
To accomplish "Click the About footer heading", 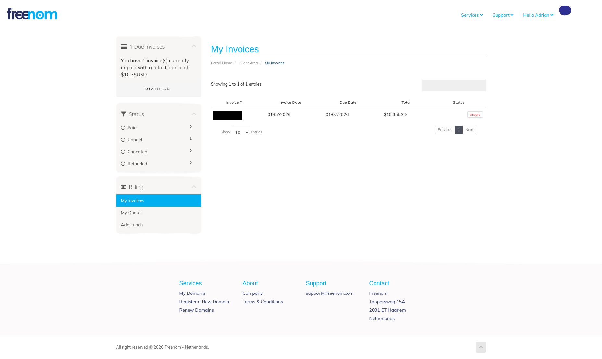I will pyautogui.click(x=250, y=283).
